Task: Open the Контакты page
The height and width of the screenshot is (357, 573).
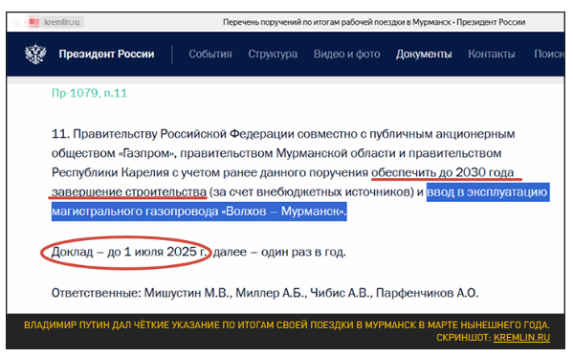Action: pos(492,55)
